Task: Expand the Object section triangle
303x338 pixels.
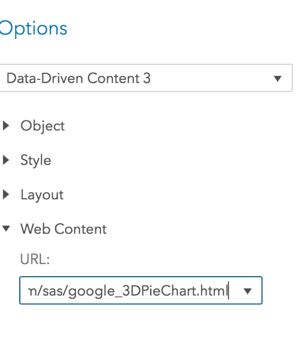Action: click(x=6, y=126)
